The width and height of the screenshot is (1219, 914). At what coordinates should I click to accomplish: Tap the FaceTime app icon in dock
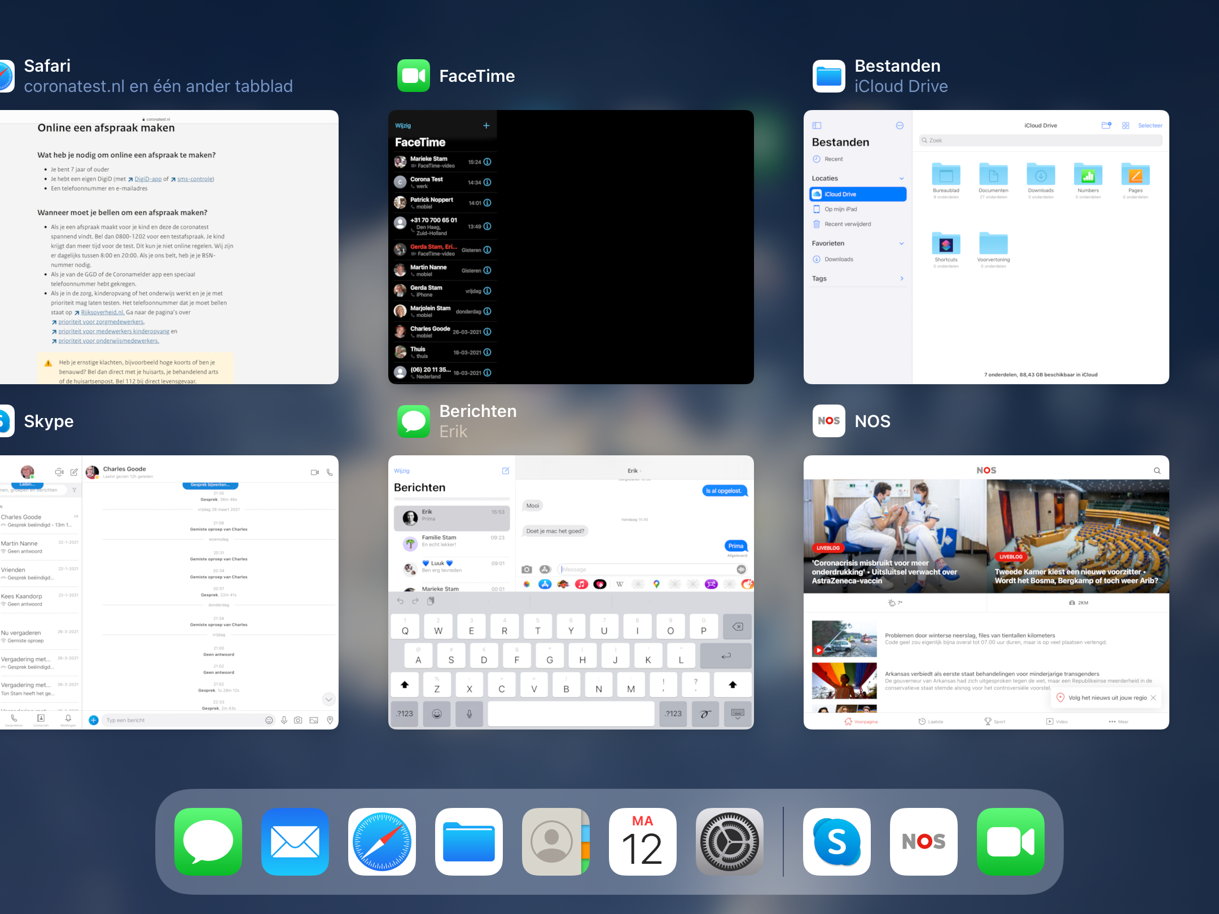[1010, 841]
